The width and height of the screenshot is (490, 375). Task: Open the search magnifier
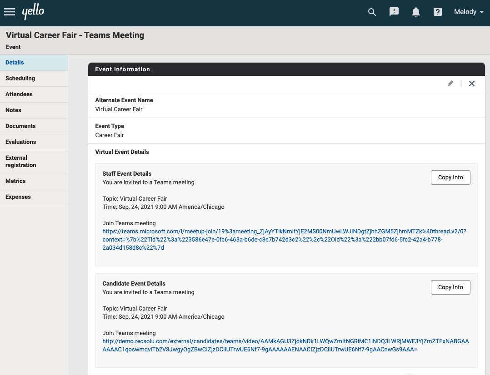[x=372, y=12]
